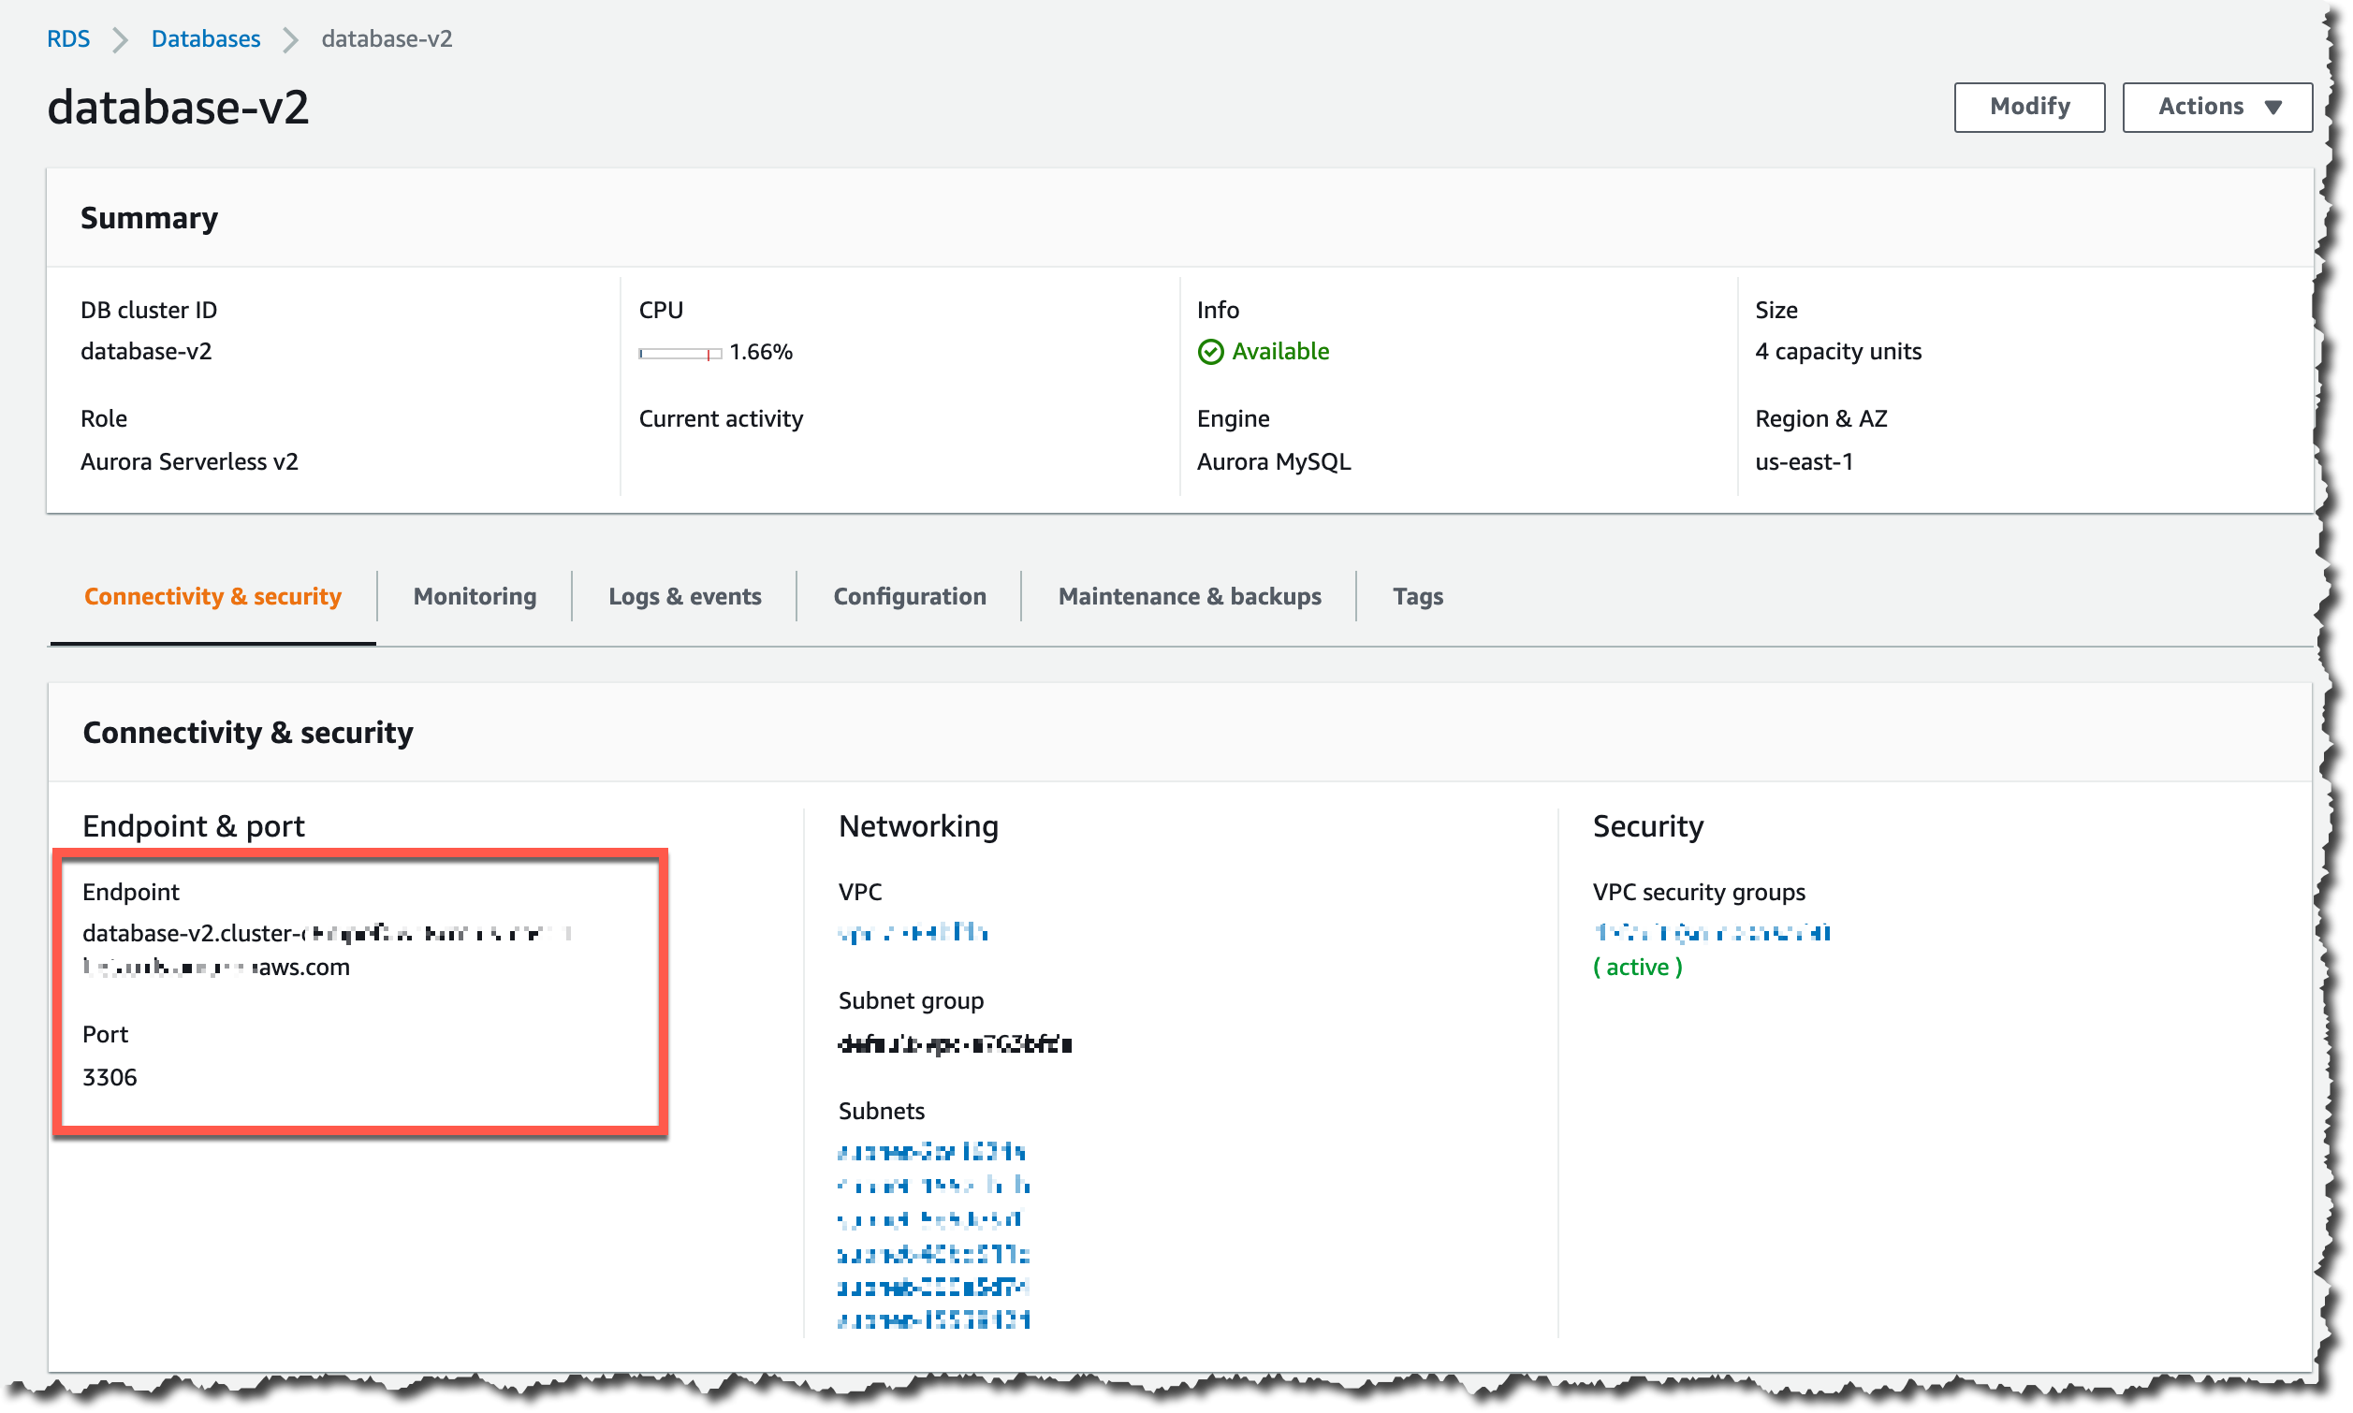Click the breadcrumb chevron after RDS

(120, 40)
